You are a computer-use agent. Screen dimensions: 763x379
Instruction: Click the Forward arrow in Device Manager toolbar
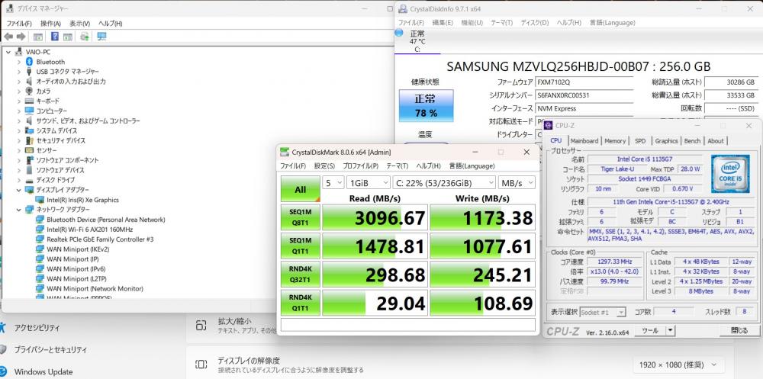21,37
